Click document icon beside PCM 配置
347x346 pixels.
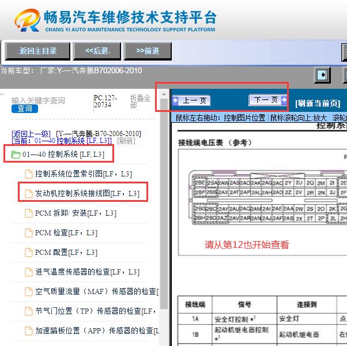29,253
